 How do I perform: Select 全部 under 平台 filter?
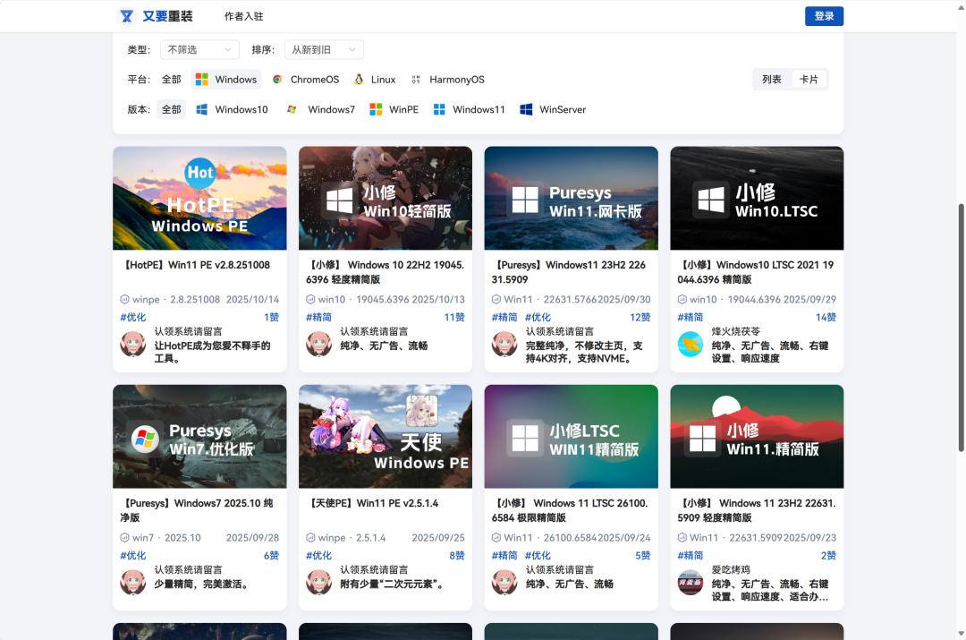(171, 79)
